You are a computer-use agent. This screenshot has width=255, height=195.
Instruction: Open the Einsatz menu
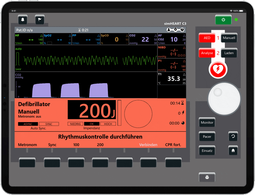[207, 150]
